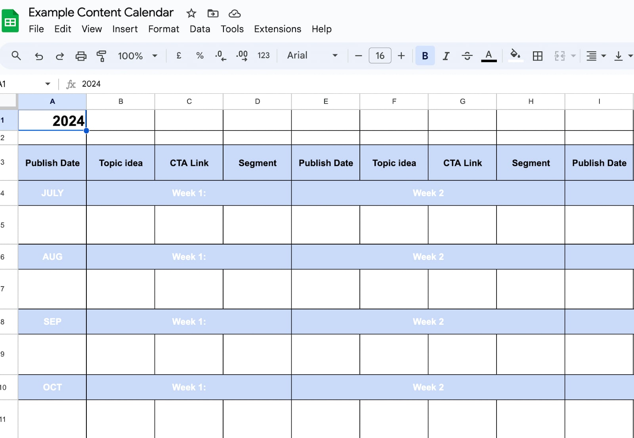
Task: Open the Edit menu
Action: [x=63, y=29]
